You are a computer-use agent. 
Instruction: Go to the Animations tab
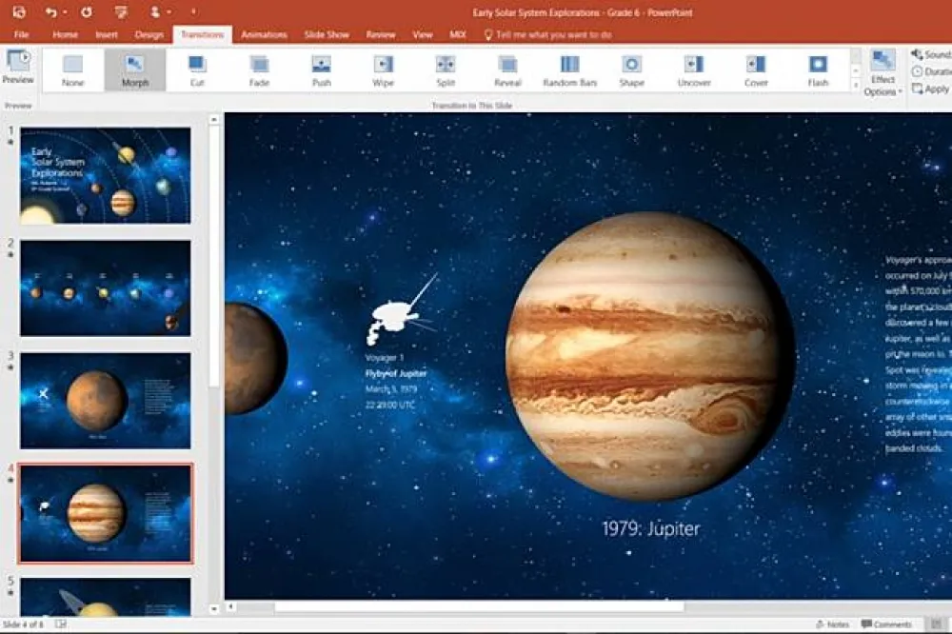[264, 34]
